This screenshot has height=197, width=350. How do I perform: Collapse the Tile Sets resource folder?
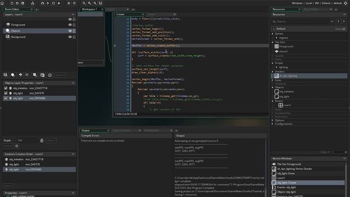272,42
